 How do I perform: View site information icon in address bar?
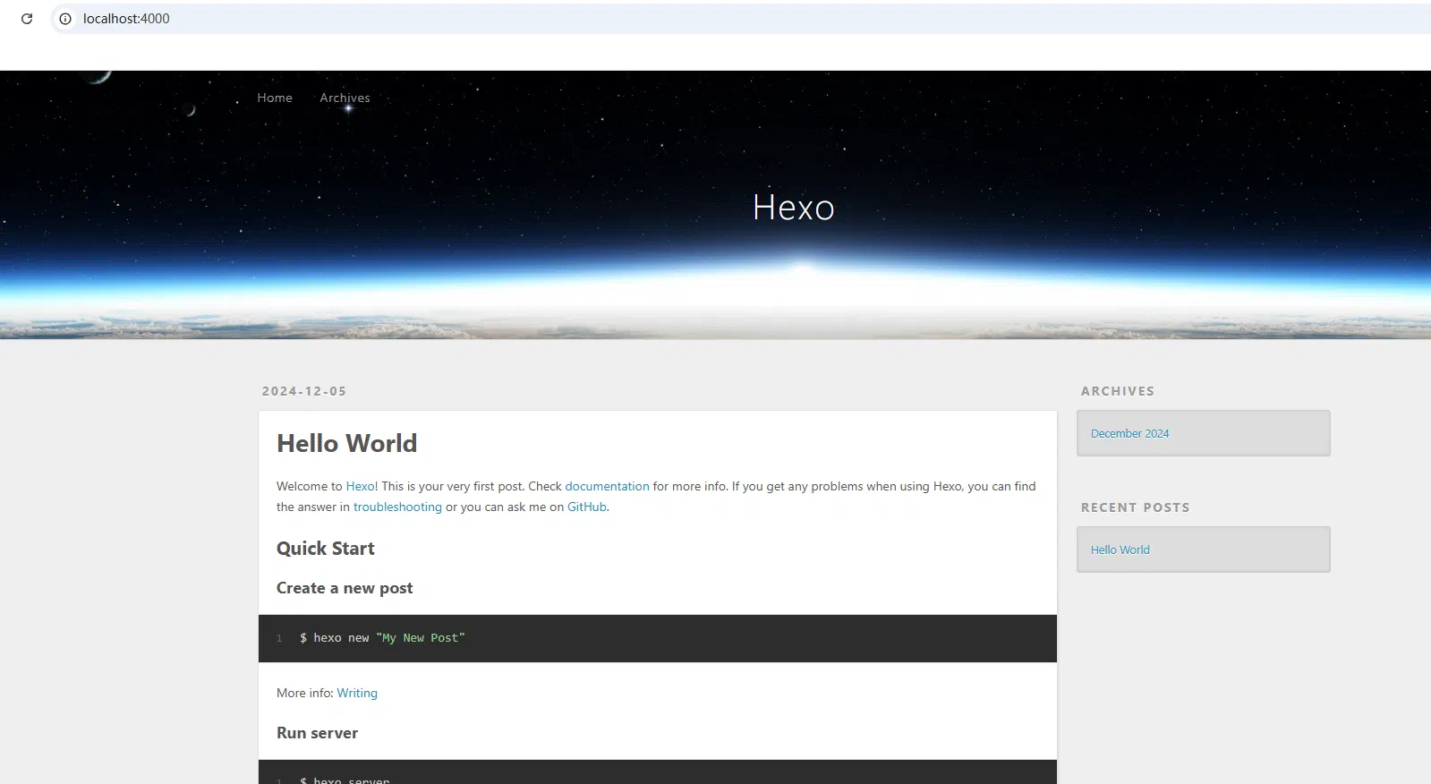tap(65, 19)
